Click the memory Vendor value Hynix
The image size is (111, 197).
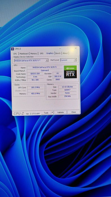point(67,93)
